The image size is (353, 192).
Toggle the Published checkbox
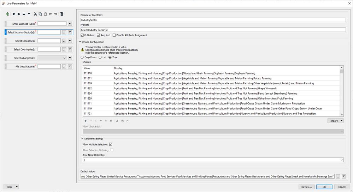point(82,35)
